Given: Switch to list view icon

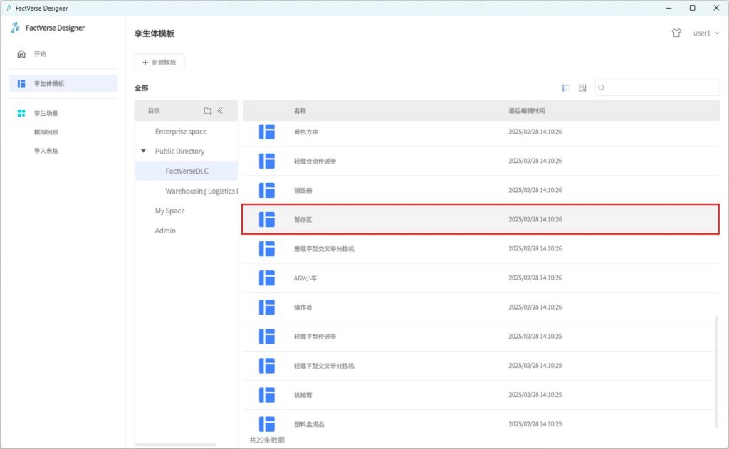Looking at the screenshot, I should (x=566, y=88).
